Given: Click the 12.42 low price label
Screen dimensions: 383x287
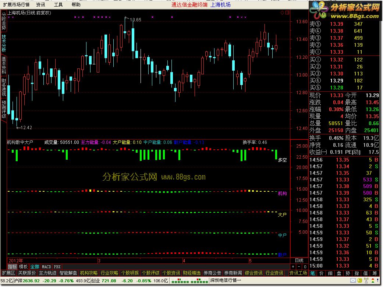Looking at the screenshot, I should click(26, 128).
